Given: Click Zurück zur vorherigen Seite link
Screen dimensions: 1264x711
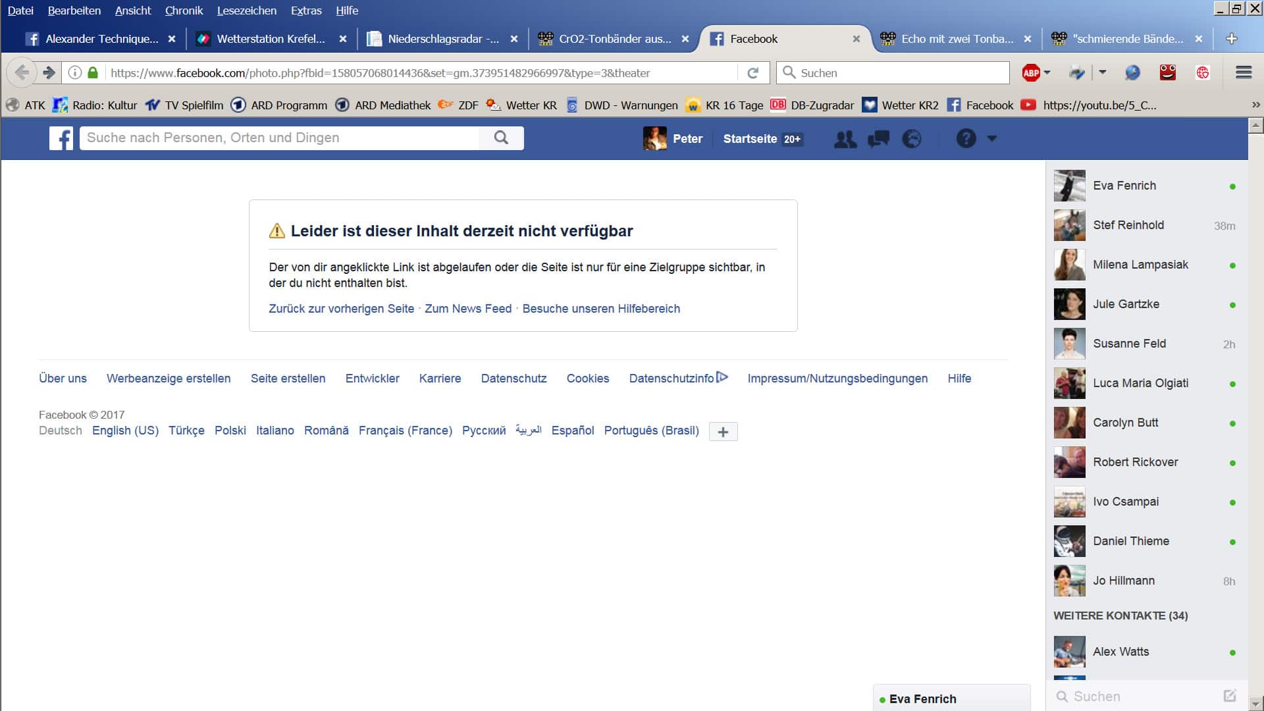Looking at the screenshot, I should tap(341, 309).
